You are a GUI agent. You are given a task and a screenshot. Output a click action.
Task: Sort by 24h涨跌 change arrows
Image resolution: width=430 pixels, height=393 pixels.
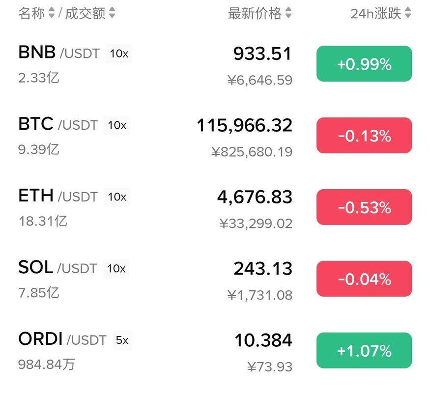tap(408, 13)
